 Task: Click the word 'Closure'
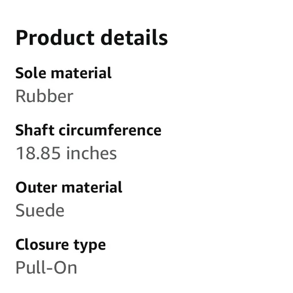coord(42,245)
